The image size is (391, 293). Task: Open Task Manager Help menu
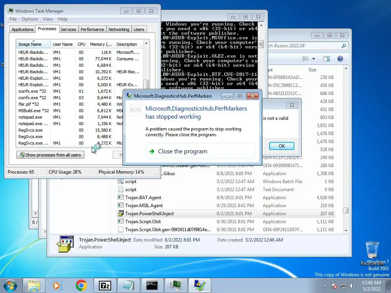[x=63, y=19]
